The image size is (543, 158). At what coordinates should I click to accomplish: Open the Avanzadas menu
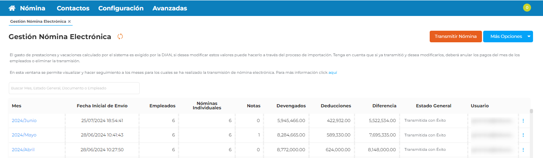click(x=170, y=8)
